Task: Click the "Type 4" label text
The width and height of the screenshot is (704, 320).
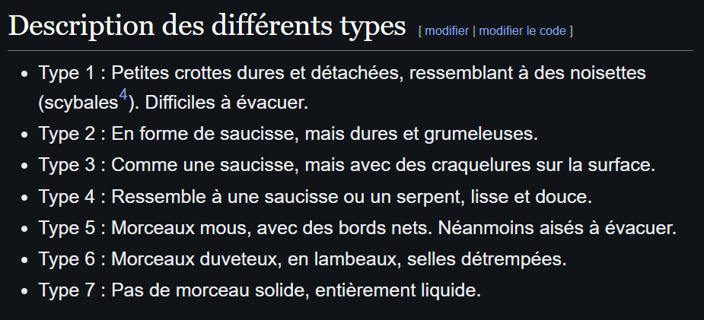Action: (x=65, y=196)
